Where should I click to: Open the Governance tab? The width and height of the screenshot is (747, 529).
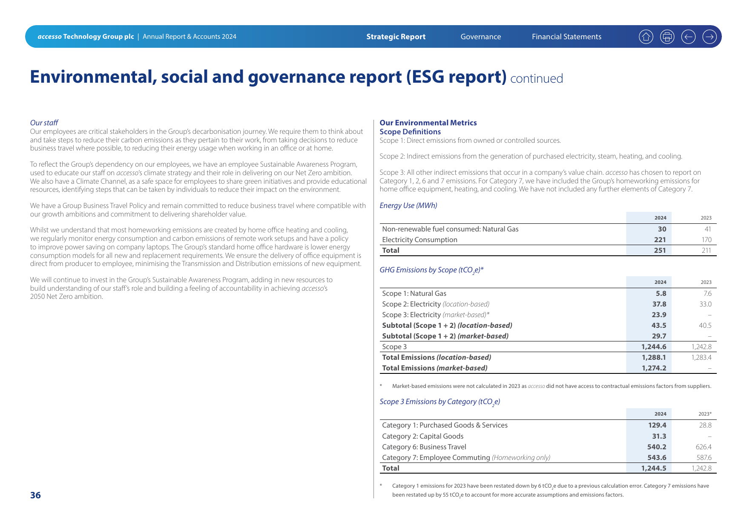point(481,37)
